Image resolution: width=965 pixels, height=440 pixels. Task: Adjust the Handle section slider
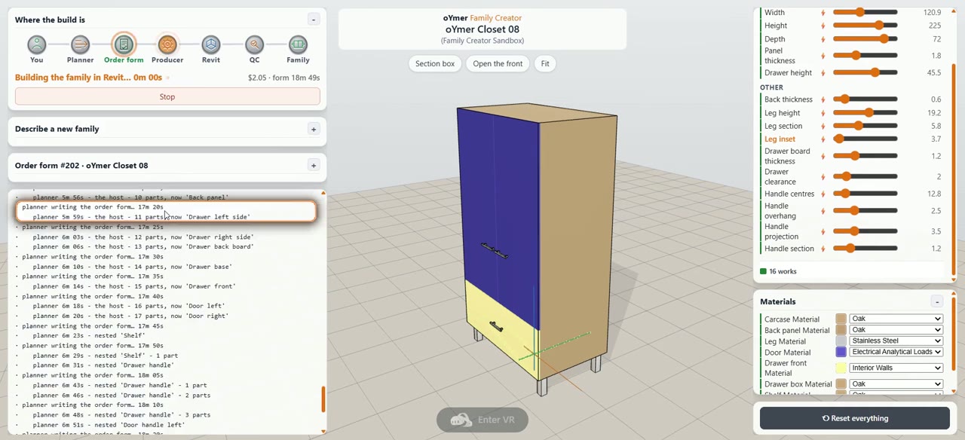click(865, 248)
